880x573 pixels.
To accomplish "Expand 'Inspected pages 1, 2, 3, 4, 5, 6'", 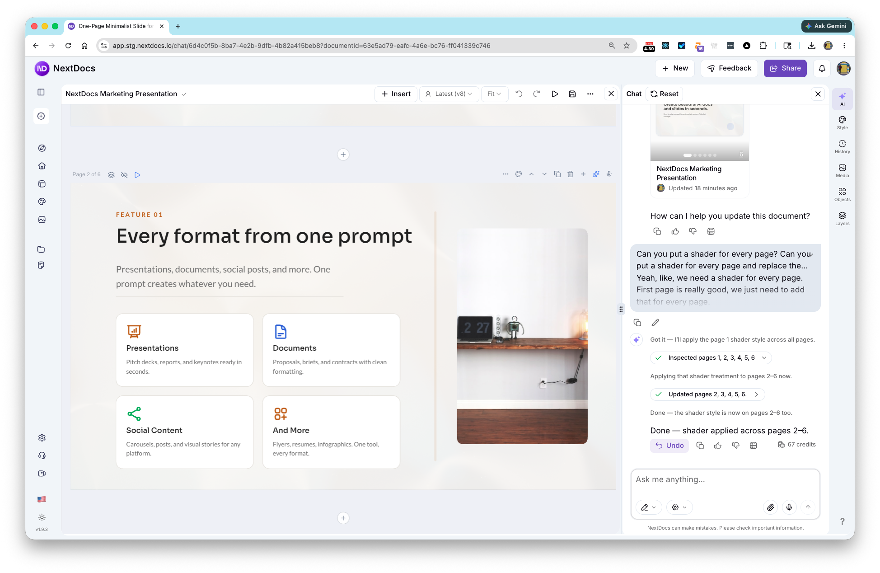I will (711, 358).
